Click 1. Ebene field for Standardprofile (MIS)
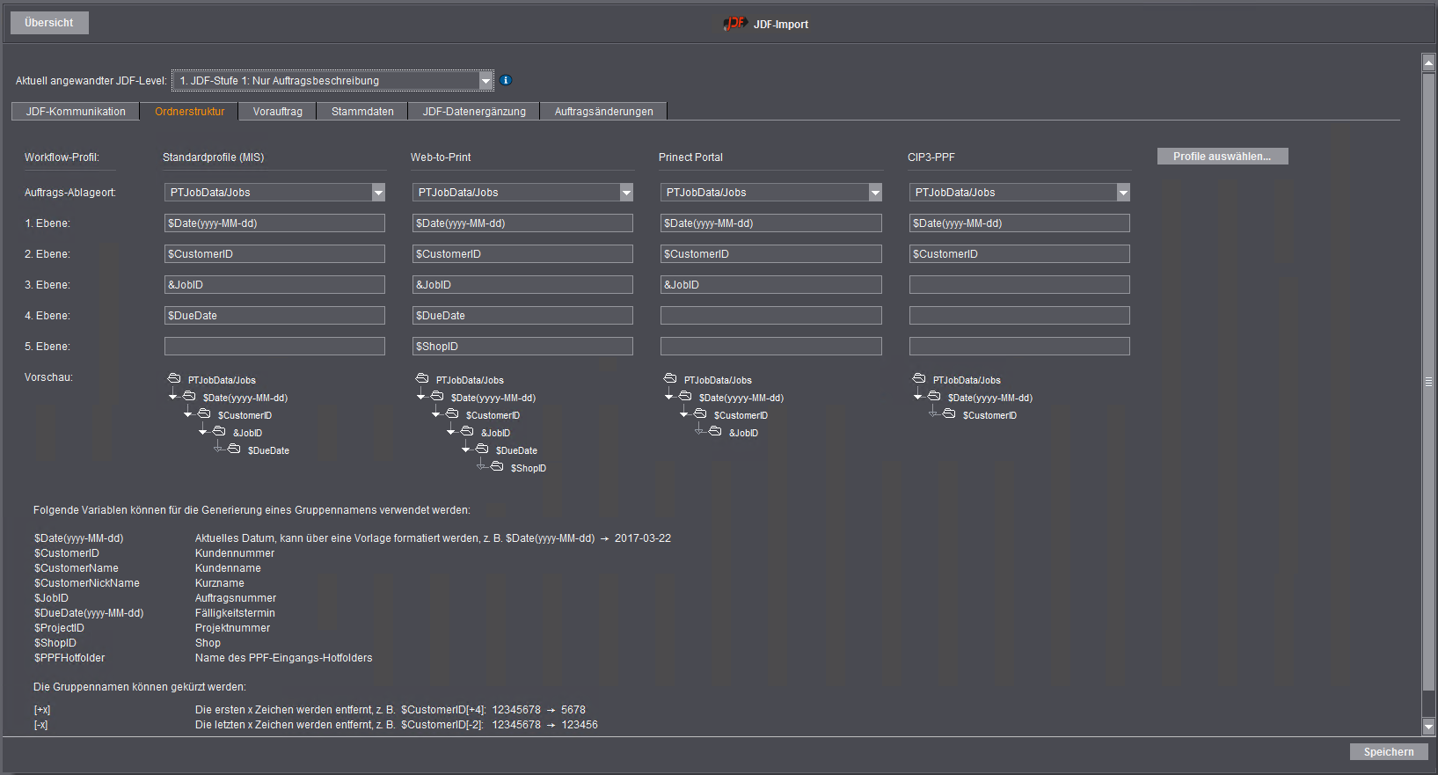This screenshot has height=775, width=1438. click(274, 223)
